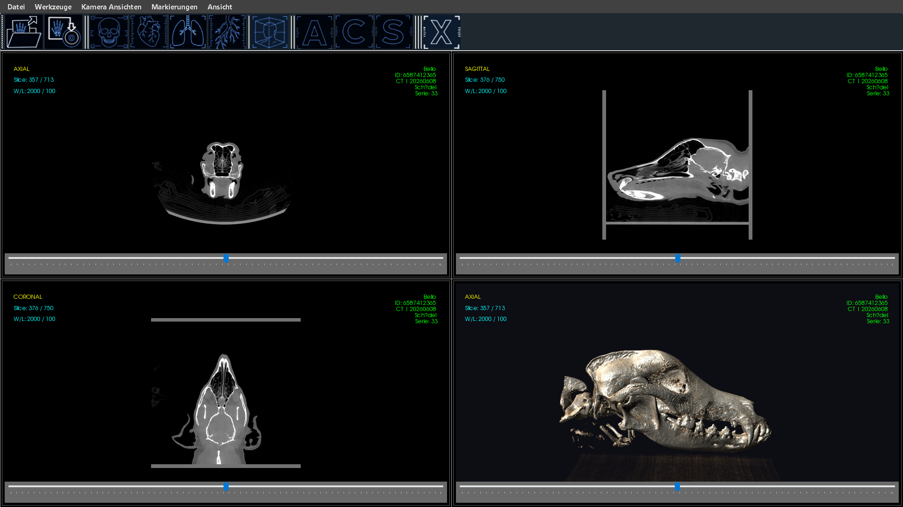
Task: Click the C coronal view icon
Action: point(354,32)
